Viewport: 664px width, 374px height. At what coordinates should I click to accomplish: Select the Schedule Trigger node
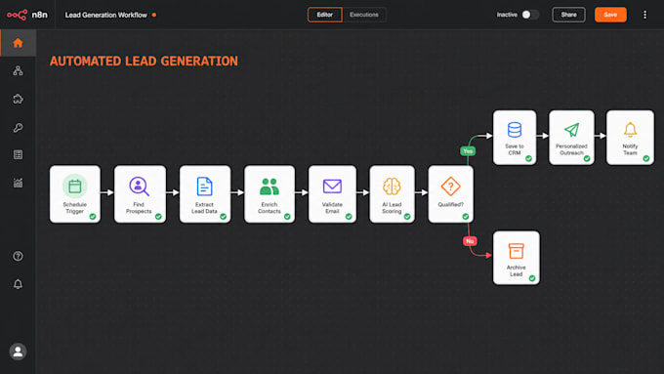click(x=75, y=194)
